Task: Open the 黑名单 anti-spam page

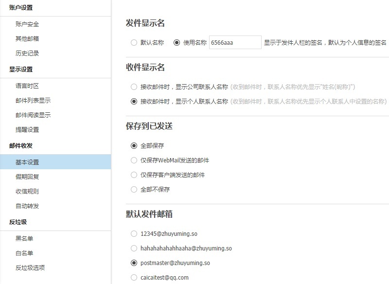Action: pos(24,239)
